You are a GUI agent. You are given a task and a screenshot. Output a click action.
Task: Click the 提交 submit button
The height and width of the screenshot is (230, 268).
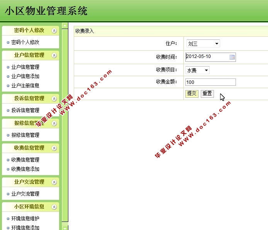coord(192,94)
